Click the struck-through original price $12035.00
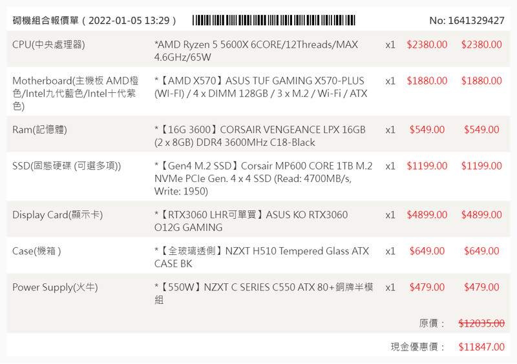 (481, 323)
